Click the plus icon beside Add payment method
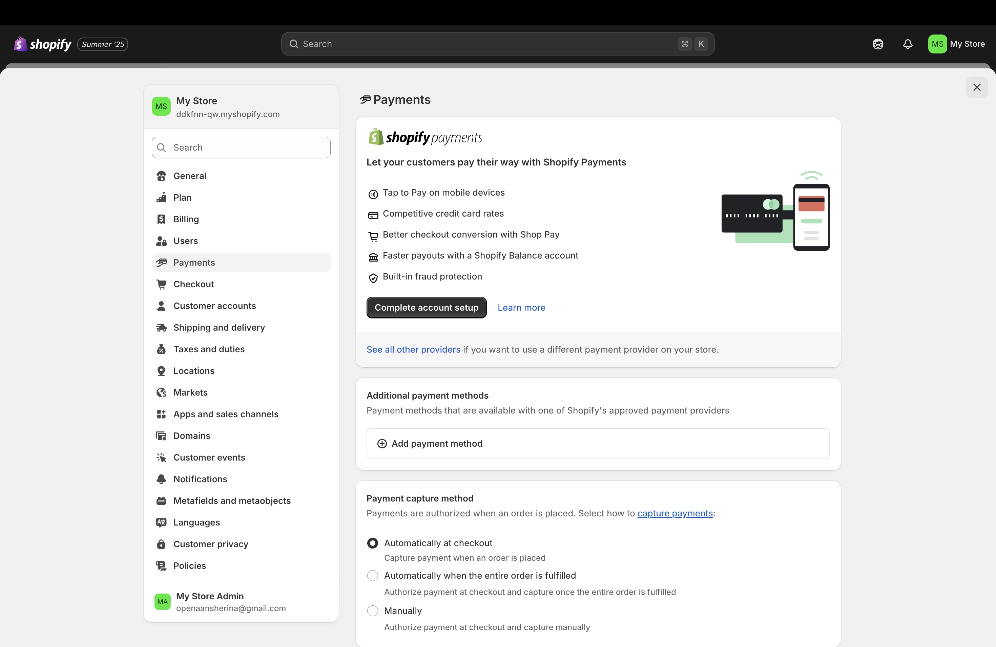The width and height of the screenshot is (996, 647). [382, 443]
